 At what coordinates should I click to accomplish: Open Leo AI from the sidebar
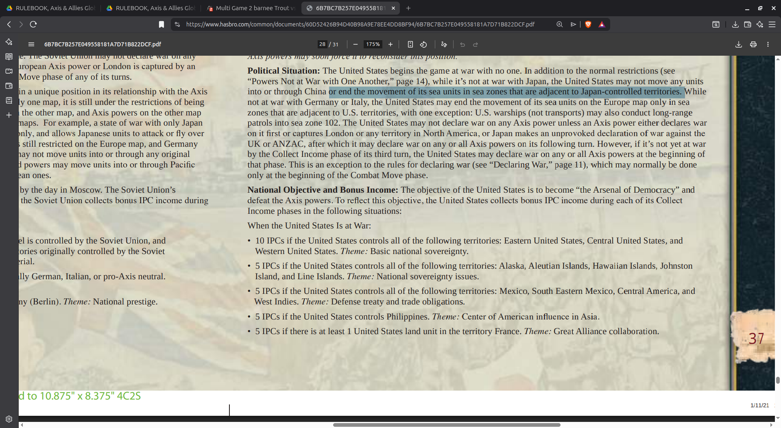click(9, 42)
